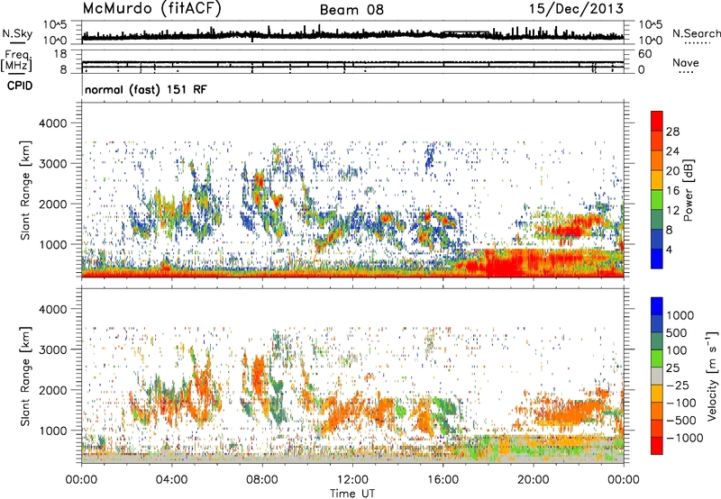Image resolution: width=721 pixels, height=499 pixels.
Task: Select 'normal (fast) 151 RF' mode text
Action: 146,89
